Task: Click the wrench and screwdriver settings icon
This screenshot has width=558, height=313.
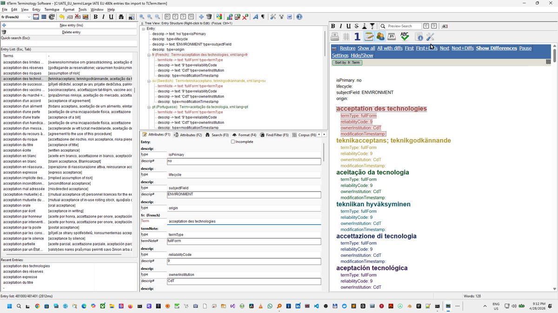Action: pyautogui.click(x=430, y=37)
